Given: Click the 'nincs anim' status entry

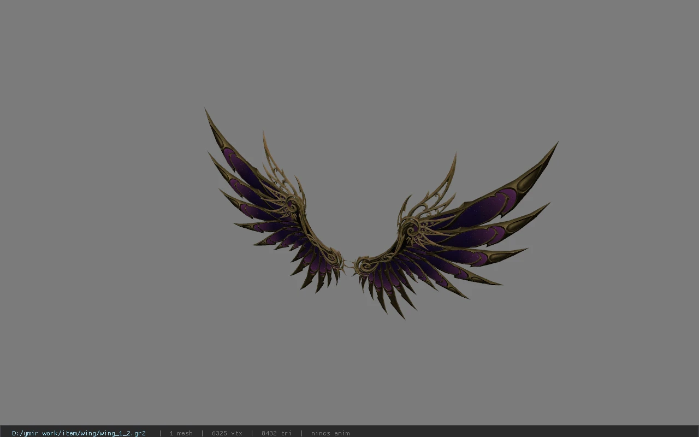Looking at the screenshot, I should coord(330,433).
